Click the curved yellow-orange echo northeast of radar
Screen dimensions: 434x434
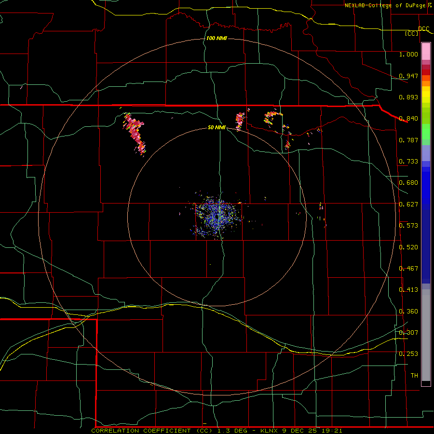272,118
